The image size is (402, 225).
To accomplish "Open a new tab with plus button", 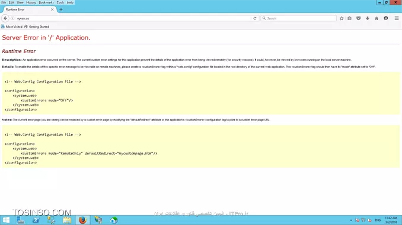I will coord(61,9).
